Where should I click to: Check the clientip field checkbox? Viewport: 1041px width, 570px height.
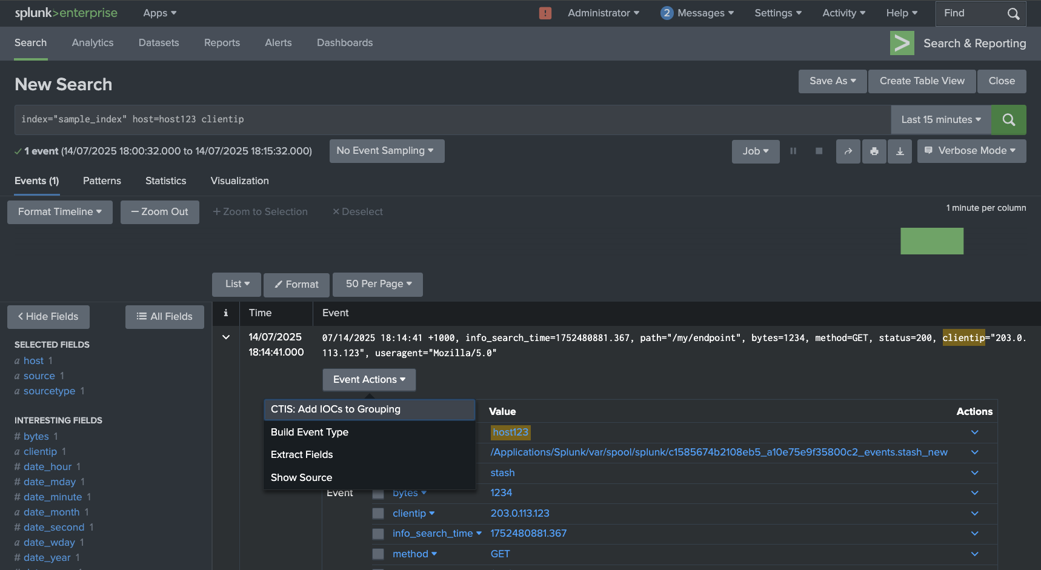(x=378, y=514)
